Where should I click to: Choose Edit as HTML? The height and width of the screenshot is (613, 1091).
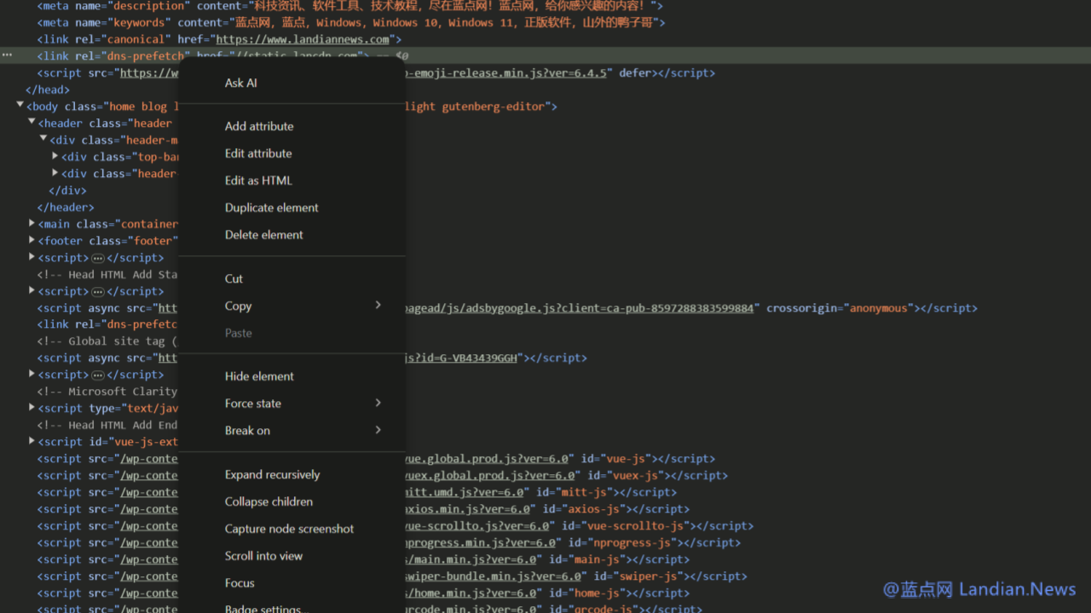258,180
